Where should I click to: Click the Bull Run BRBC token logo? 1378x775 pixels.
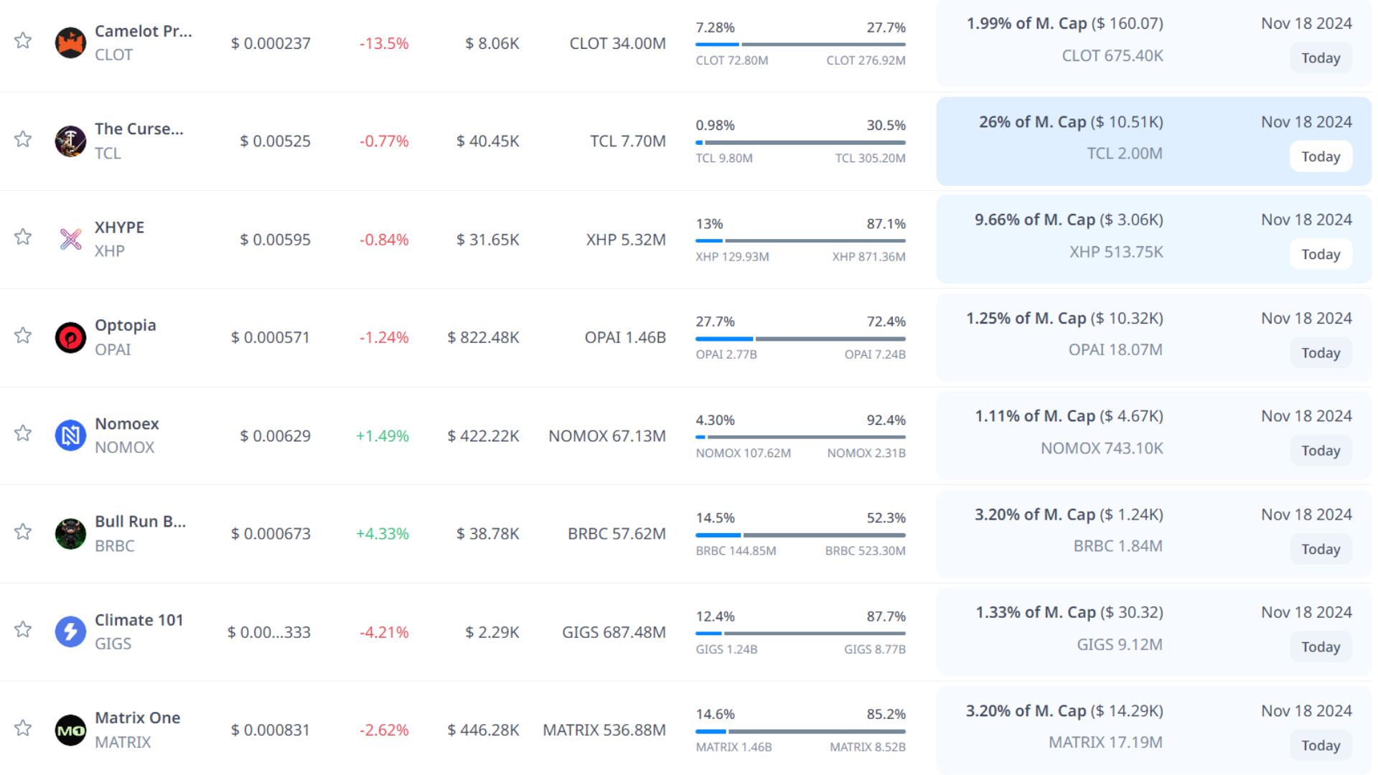[70, 534]
